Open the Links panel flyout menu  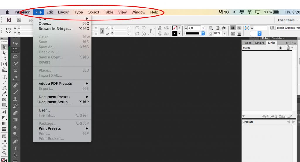294,43
